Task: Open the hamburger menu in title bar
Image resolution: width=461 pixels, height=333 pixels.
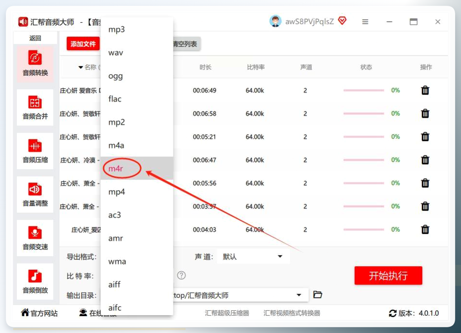Action: 365,22
